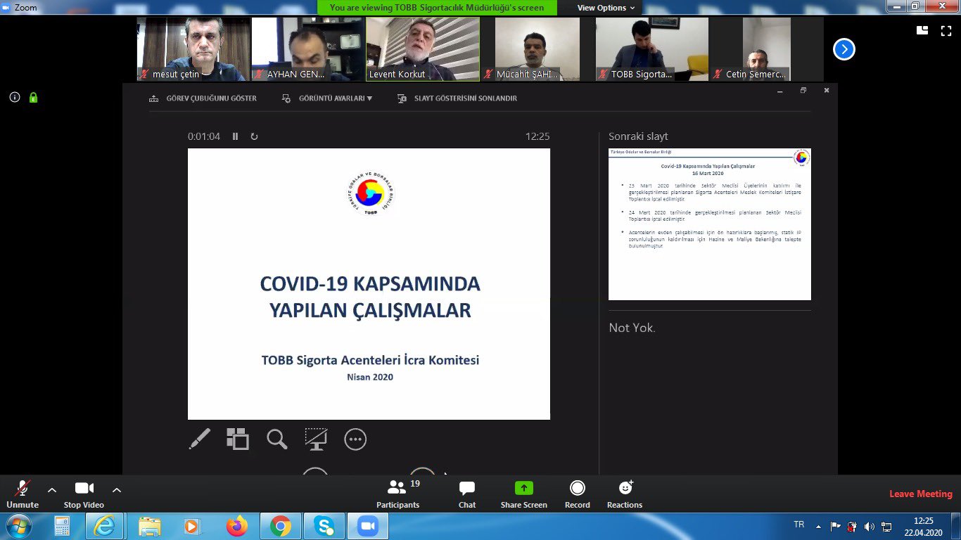Image resolution: width=961 pixels, height=540 pixels.
Task: Black out slideshow screen icon
Action: tap(316, 439)
